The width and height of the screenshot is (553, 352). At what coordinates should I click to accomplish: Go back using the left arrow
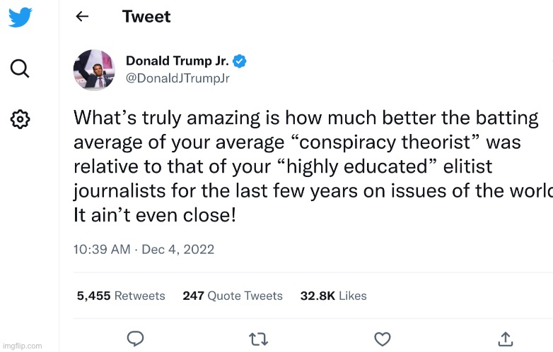82,17
